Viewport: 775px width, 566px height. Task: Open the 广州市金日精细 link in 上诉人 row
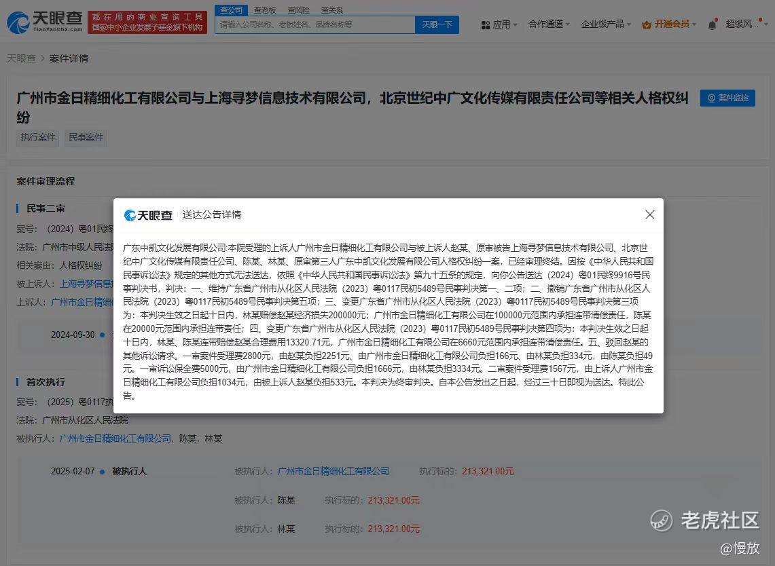82,302
